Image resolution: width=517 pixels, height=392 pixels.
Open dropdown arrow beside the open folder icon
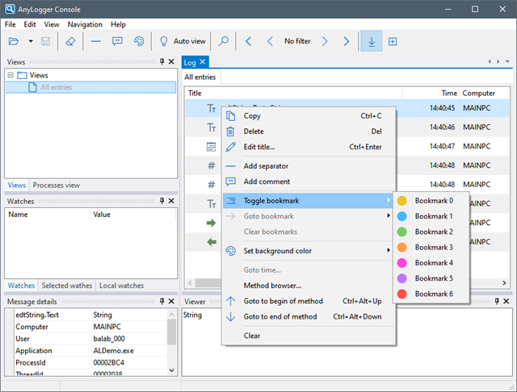click(x=31, y=41)
